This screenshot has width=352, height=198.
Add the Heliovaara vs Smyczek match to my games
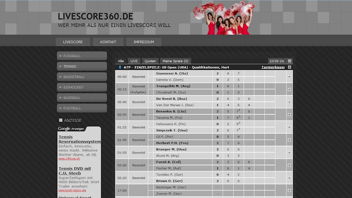(289, 127)
